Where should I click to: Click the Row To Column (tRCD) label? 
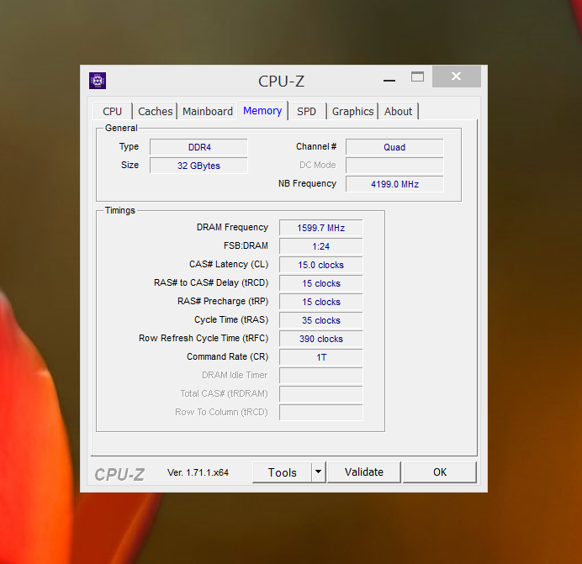pyautogui.click(x=221, y=412)
